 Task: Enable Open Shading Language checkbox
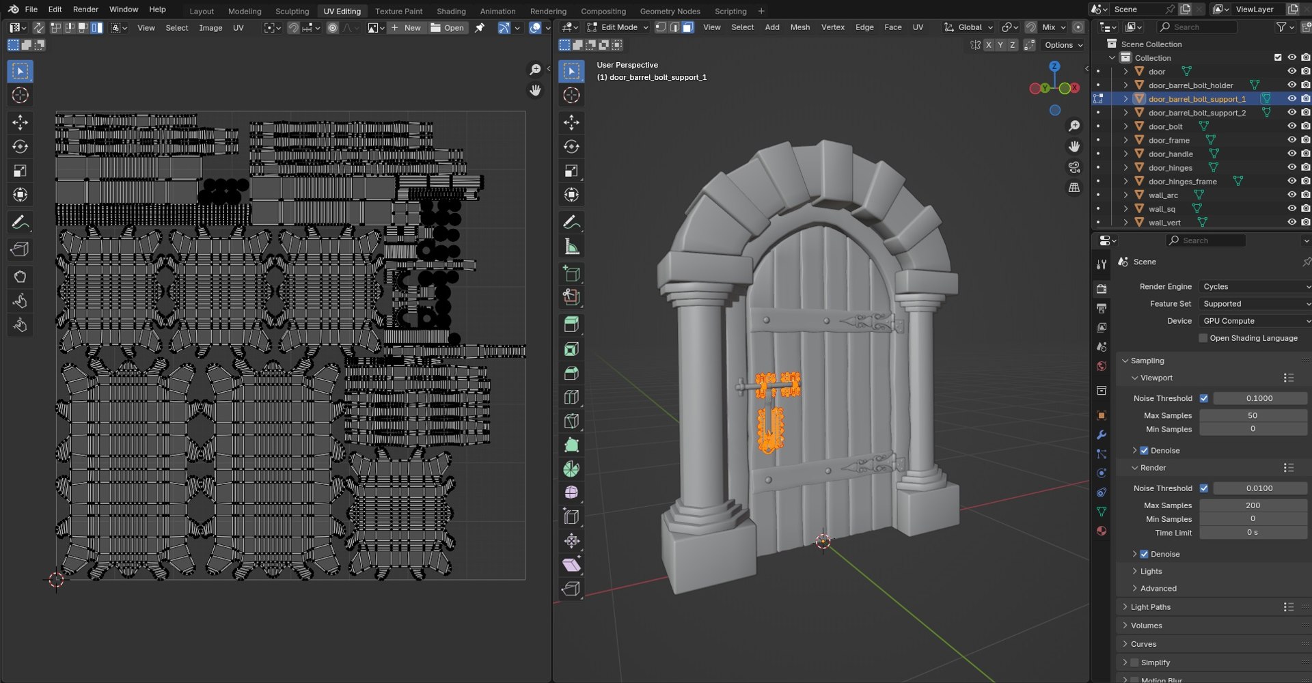pyautogui.click(x=1203, y=338)
